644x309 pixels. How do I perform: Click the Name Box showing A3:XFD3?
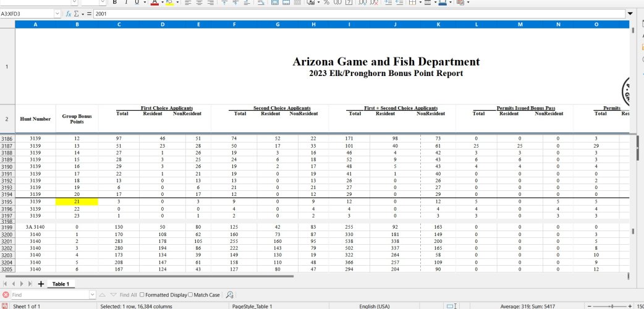coord(27,14)
